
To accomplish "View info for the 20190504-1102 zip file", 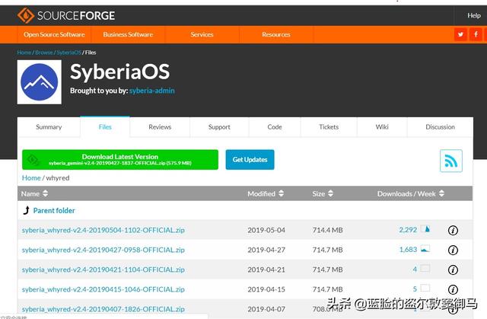I will tap(453, 230).
